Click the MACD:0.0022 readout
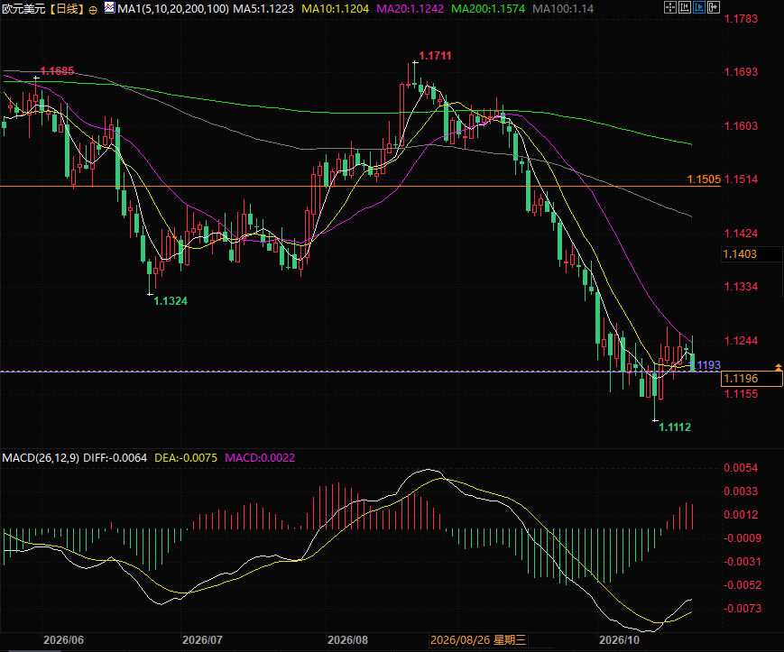The height and width of the screenshot is (652, 784). coord(260,457)
